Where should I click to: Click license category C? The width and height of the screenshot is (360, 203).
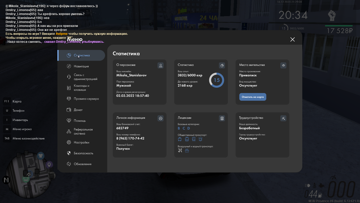click(184, 128)
